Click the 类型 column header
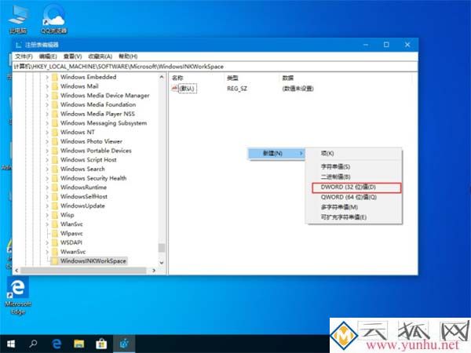 [232, 78]
